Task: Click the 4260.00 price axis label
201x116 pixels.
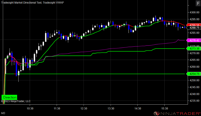Action: click(194, 67)
